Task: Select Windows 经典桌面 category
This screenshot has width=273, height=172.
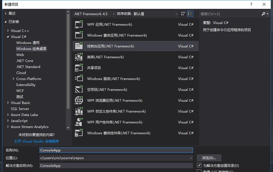Action: (31, 49)
